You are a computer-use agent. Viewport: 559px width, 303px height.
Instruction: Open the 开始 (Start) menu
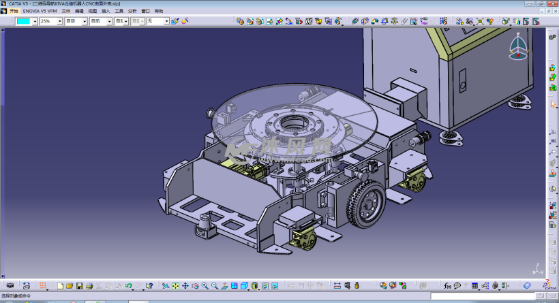click(14, 11)
